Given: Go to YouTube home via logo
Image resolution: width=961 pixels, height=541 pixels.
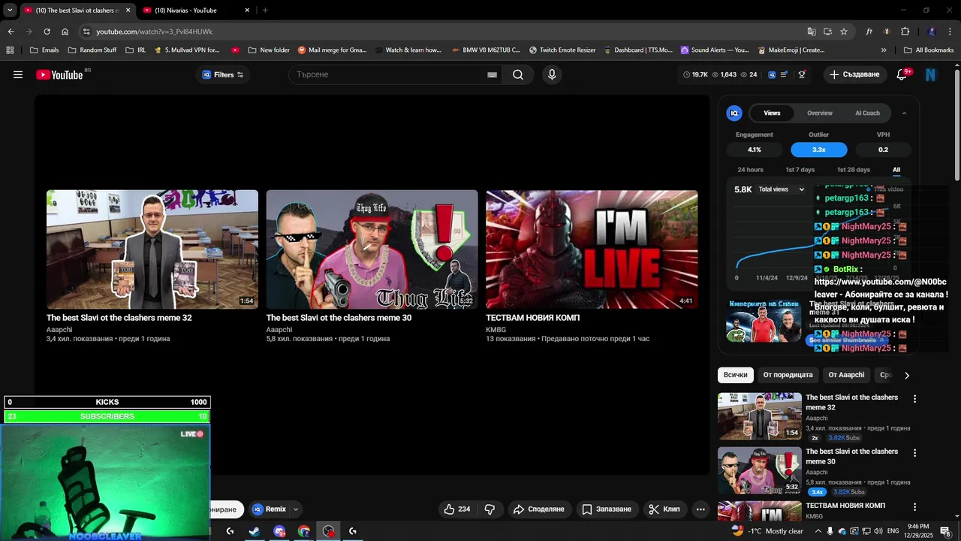Looking at the screenshot, I should 59,74.
